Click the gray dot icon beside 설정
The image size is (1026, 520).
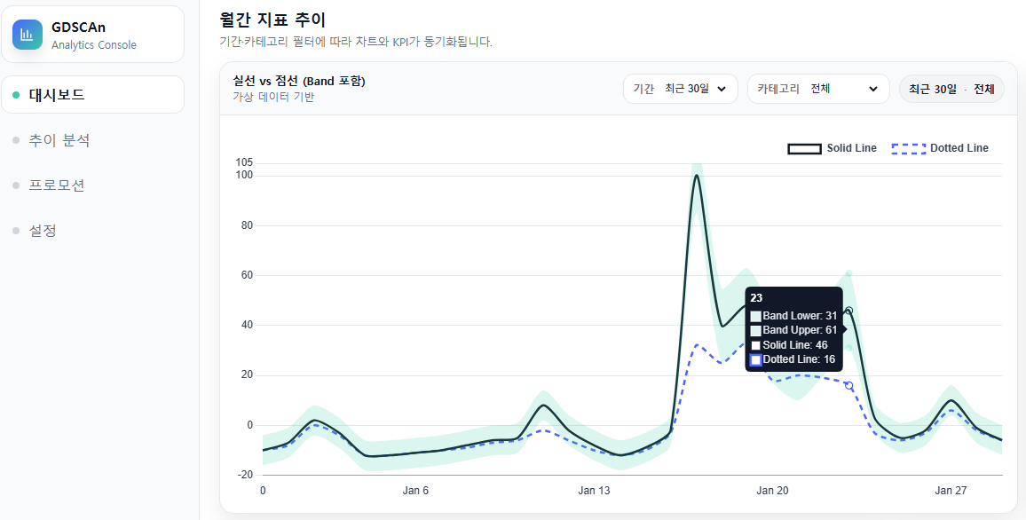coord(15,230)
